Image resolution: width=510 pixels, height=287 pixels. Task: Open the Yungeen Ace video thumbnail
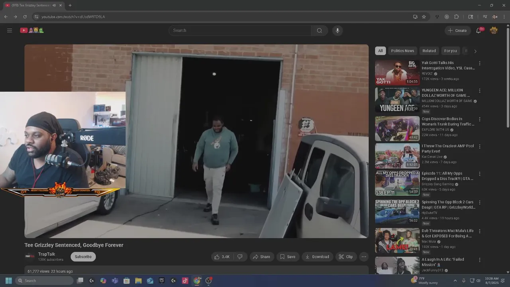(x=397, y=100)
